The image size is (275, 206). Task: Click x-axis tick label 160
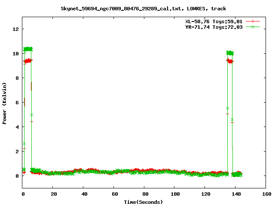tap(266, 194)
